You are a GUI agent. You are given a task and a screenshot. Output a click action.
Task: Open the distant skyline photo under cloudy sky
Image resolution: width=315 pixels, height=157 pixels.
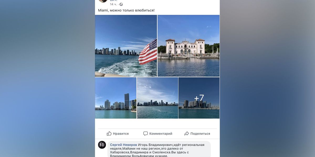point(157,98)
